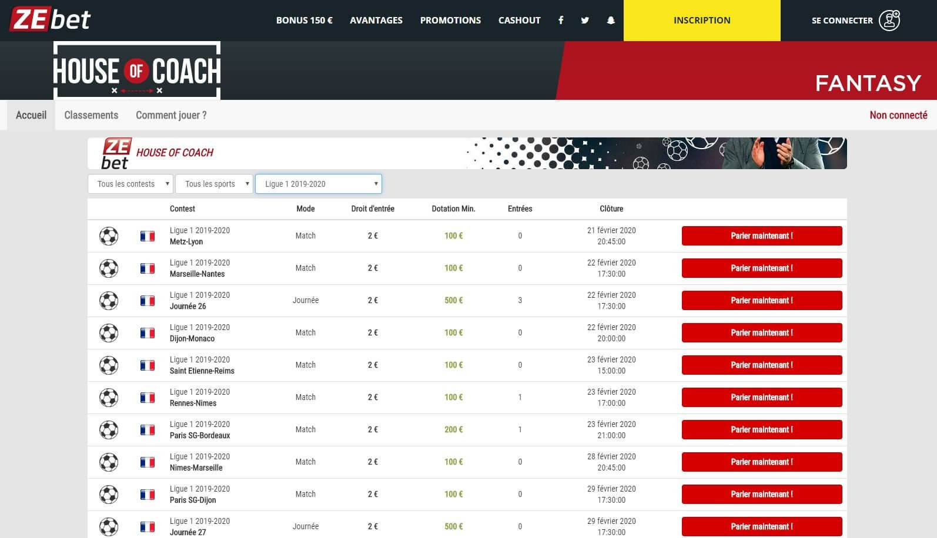Click the soccer ball icon for Dijon-Monaco

109,333
